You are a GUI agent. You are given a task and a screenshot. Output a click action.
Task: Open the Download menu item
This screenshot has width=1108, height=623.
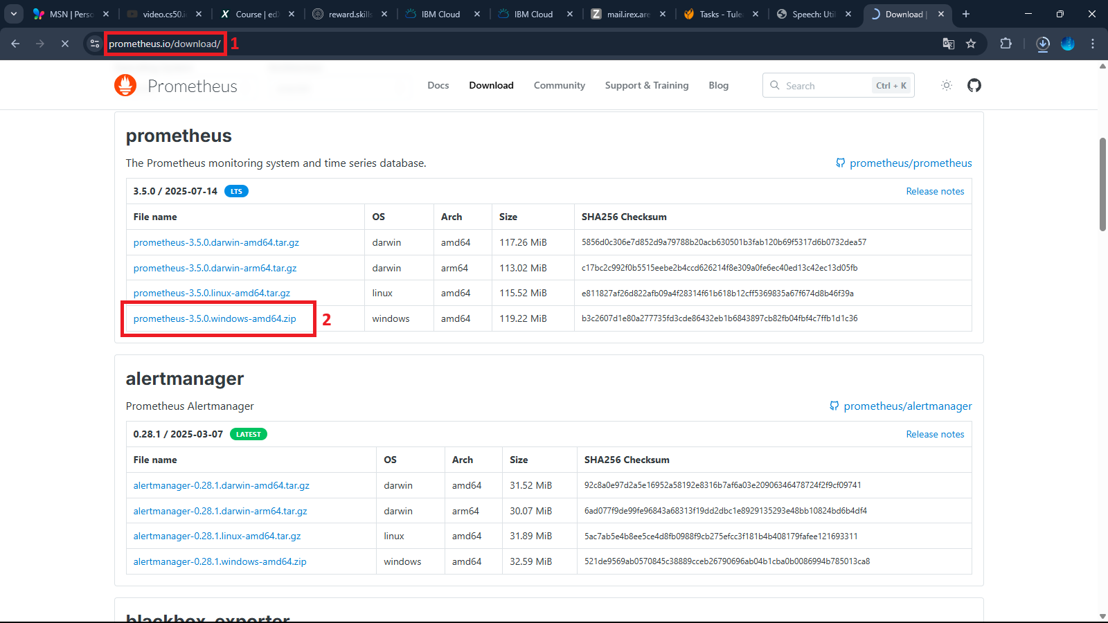pos(491,85)
